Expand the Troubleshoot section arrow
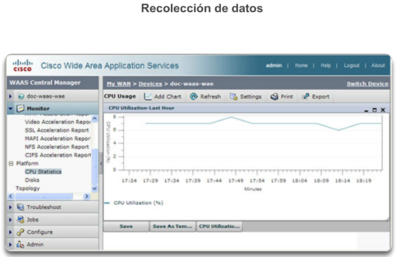396x257 pixels. pos(10,207)
